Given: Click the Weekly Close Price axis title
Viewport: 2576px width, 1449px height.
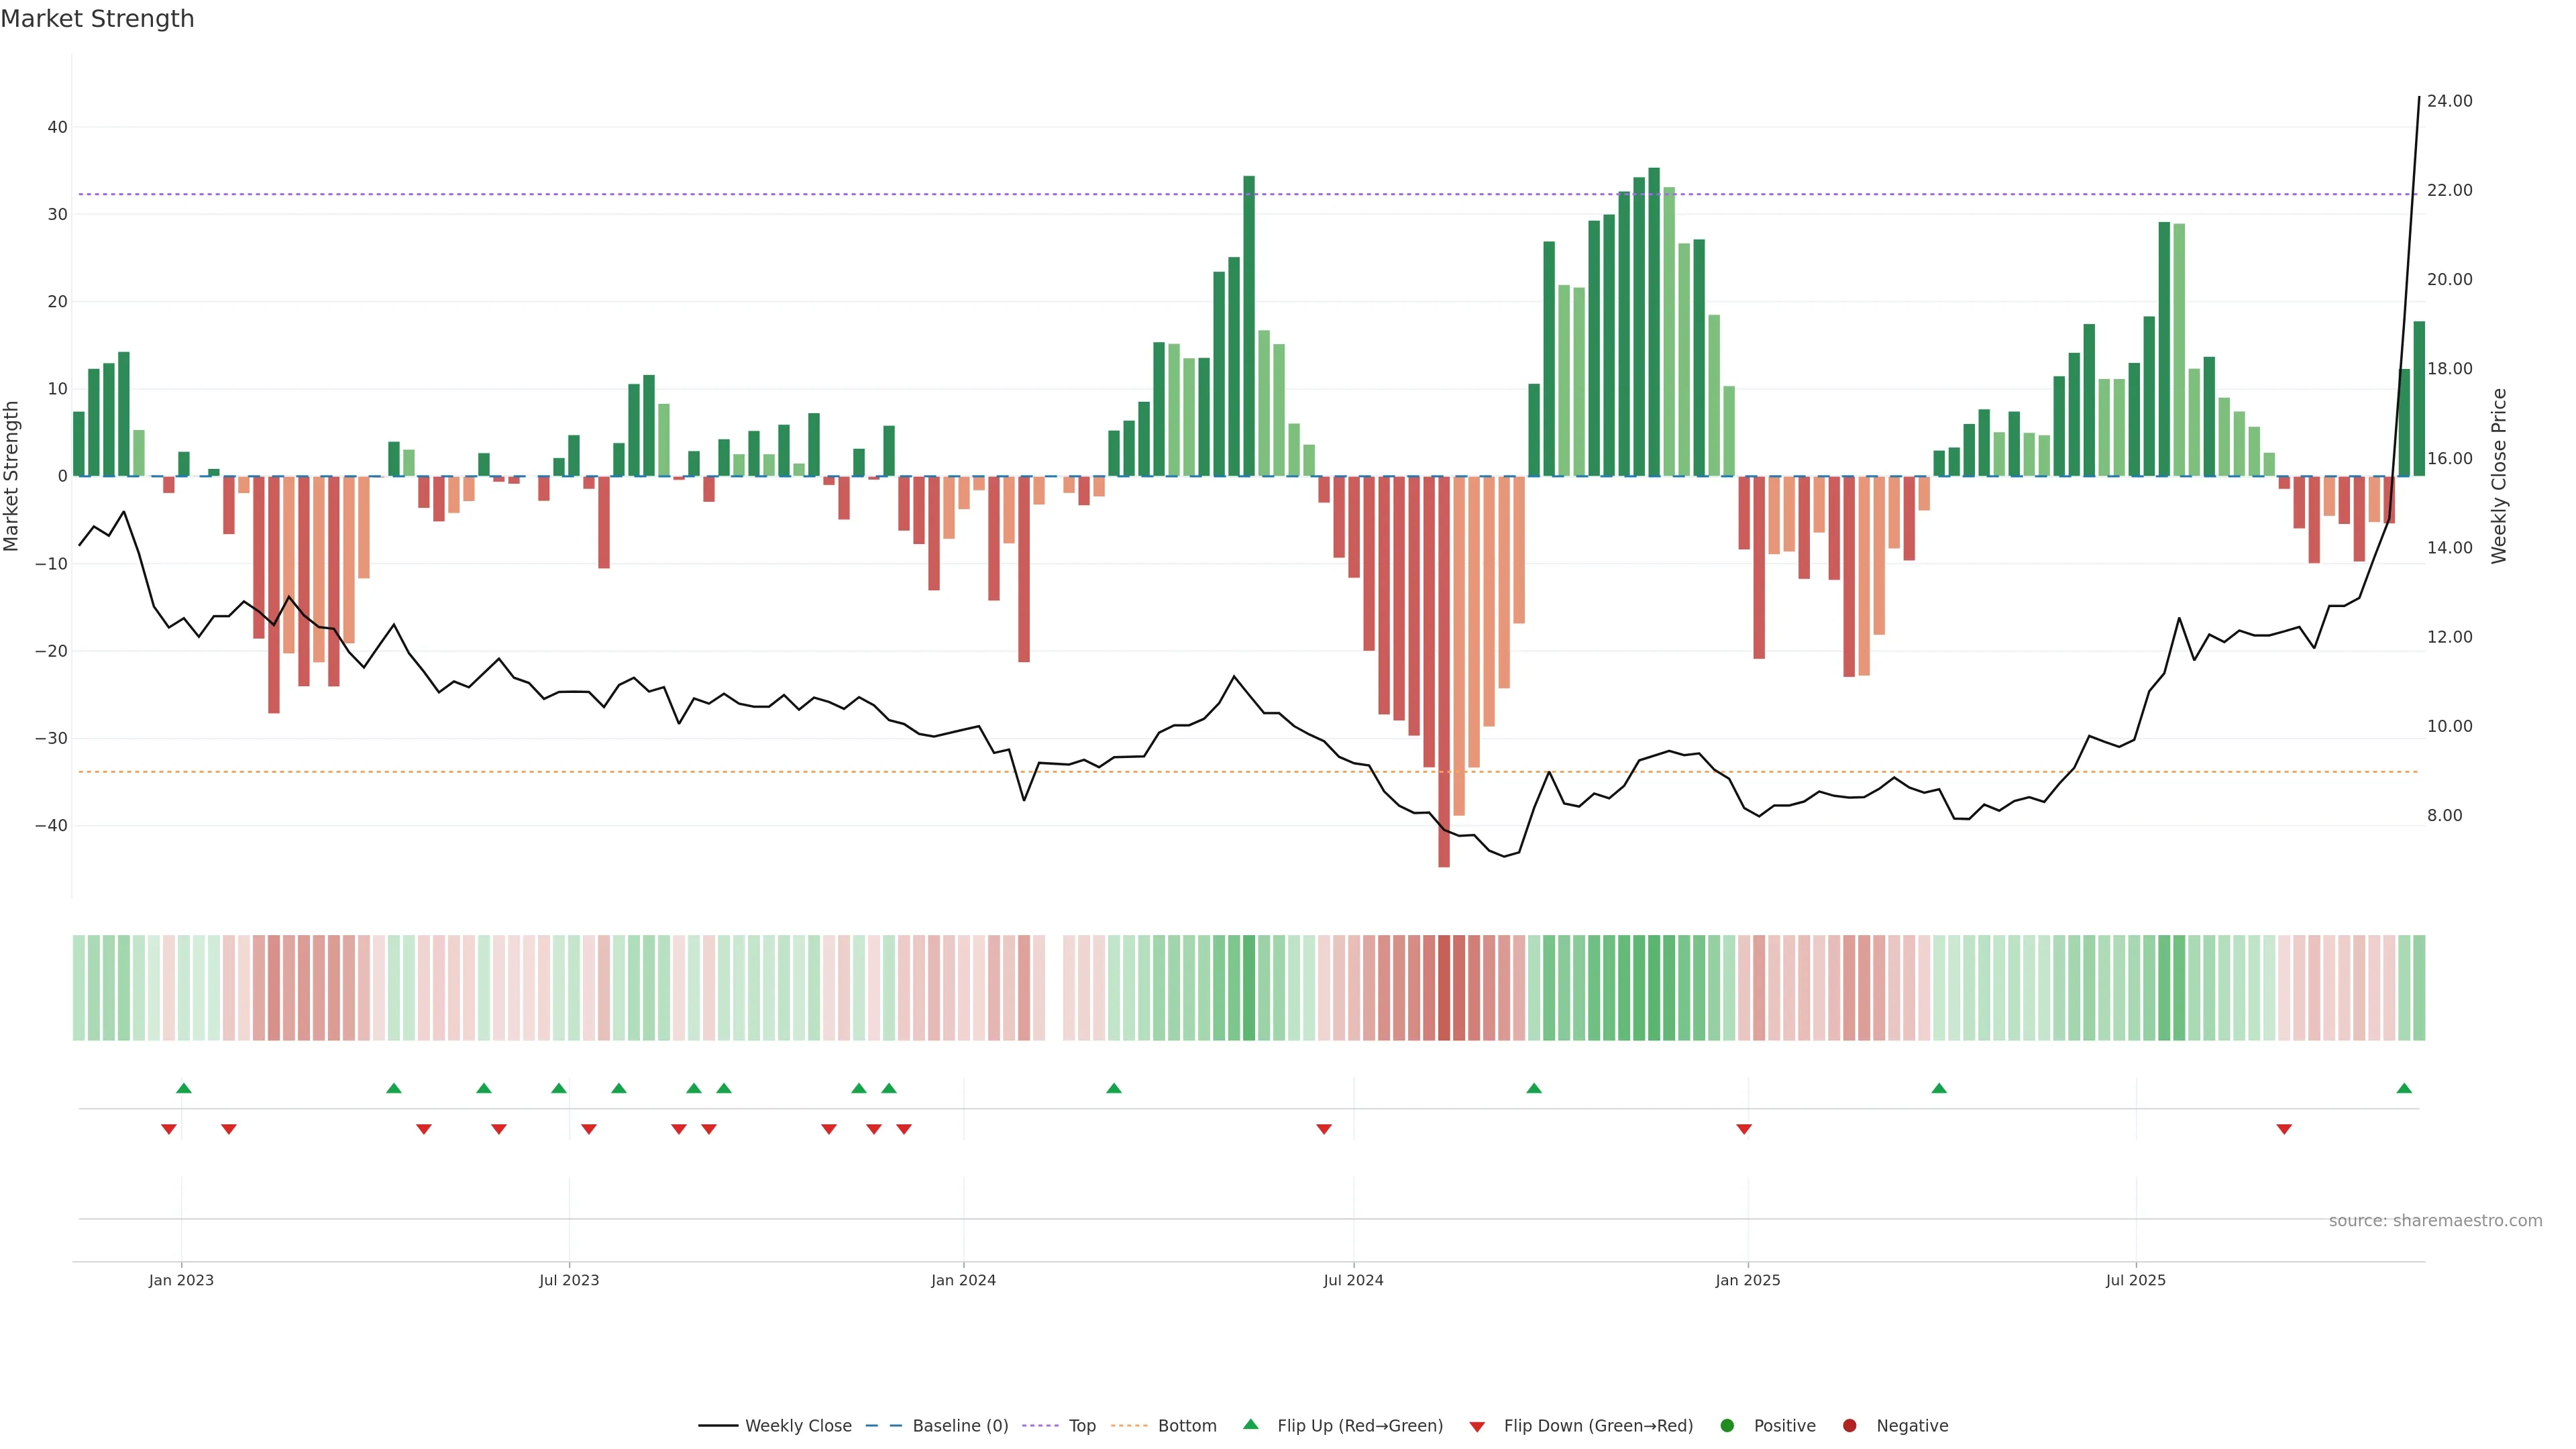Looking at the screenshot, I should [x=2499, y=476].
